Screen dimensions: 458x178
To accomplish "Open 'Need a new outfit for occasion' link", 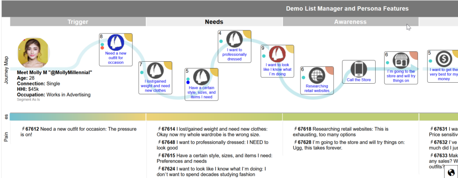I will tap(116, 58).
